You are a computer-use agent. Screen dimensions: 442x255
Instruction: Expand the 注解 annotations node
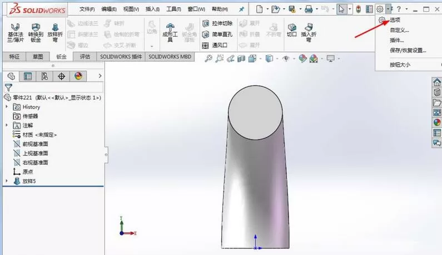click(x=7, y=125)
